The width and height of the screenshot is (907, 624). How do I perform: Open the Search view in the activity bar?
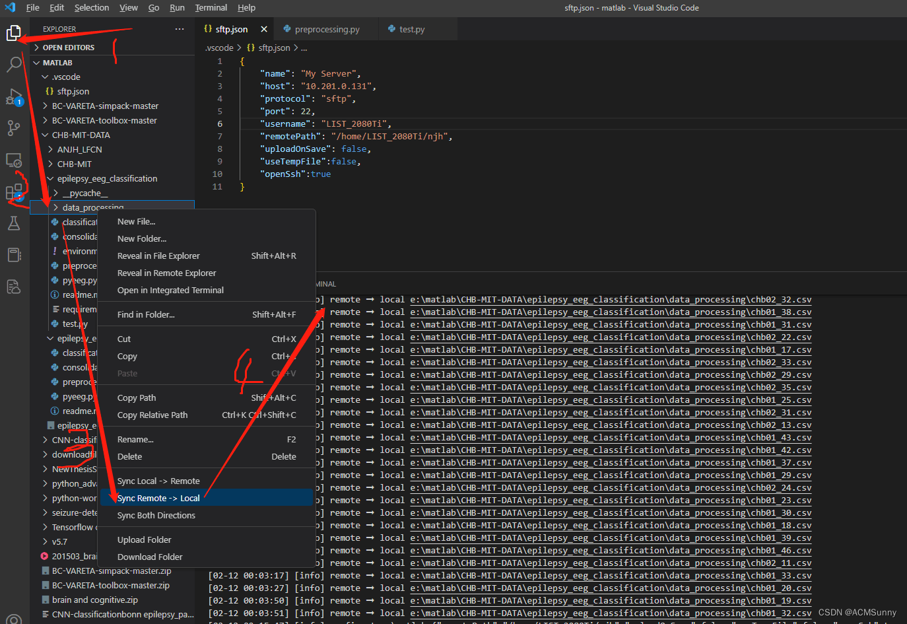coord(14,64)
